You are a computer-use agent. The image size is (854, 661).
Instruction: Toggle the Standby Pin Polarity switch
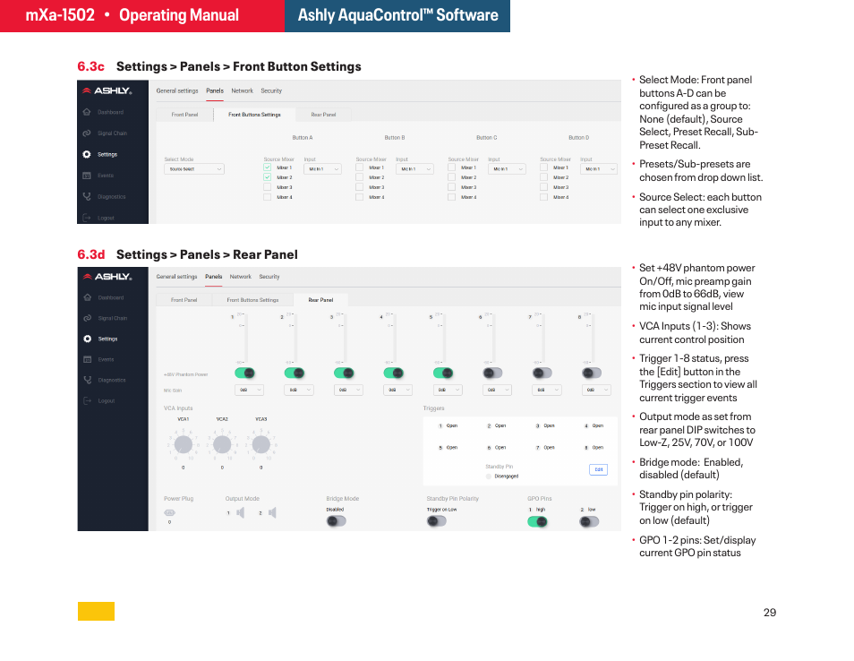(436, 521)
